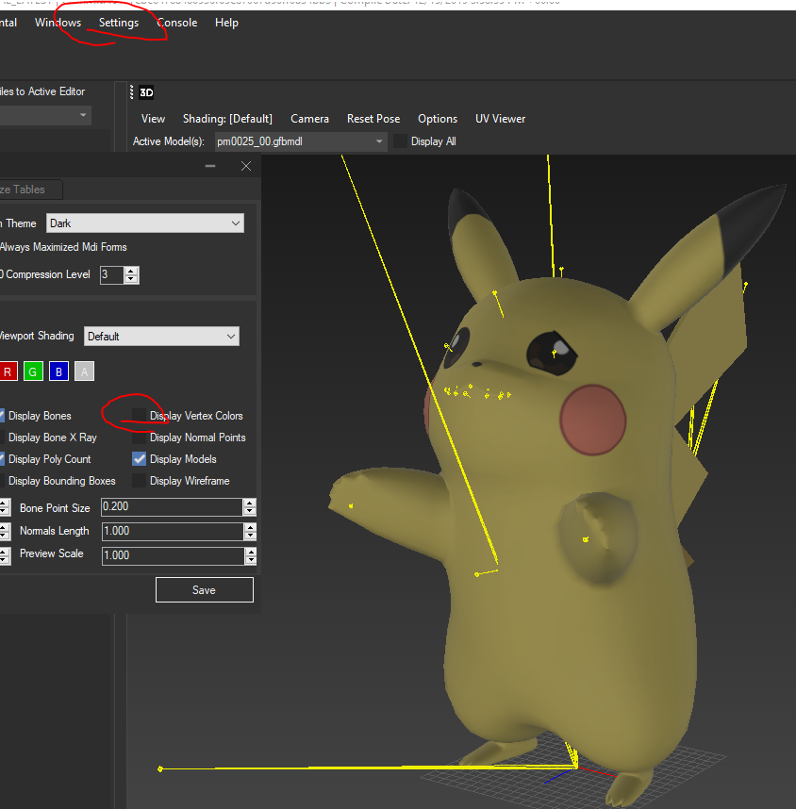Uncheck Display Models checkbox
Viewport: 796px width, 809px height.
click(x=140, y=459)
